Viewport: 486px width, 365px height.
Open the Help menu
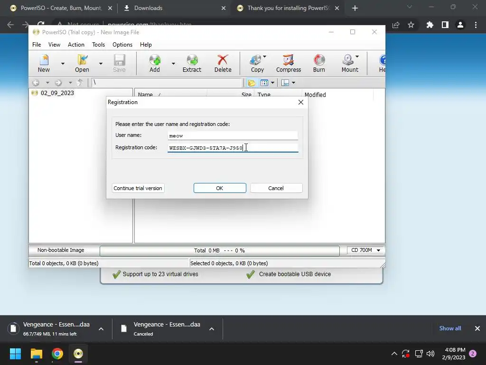tap(146, 45)
